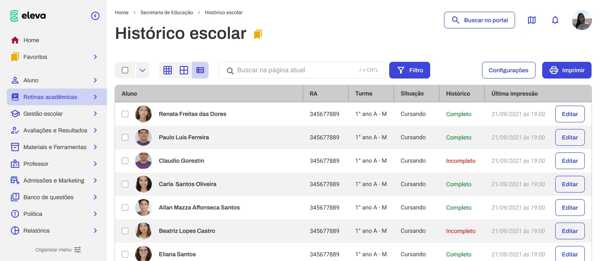602x261 pixels.
Task: Expand the Gestão escolar chevron
Action: coord(95,114)
